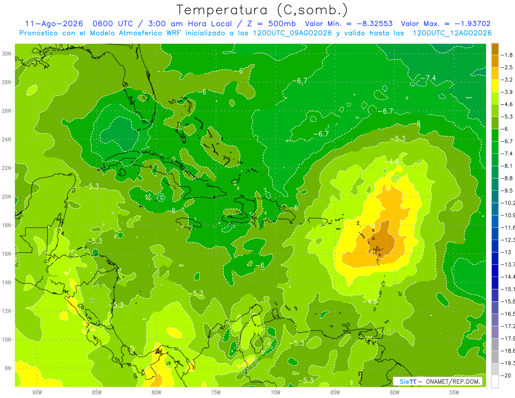515x398 pixels.
Task: Click the "14N" latitude axis label
Action: click(6, 282)
